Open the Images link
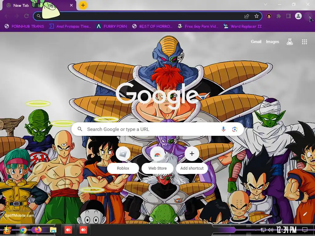315x236 pixels. pos(273,41)
